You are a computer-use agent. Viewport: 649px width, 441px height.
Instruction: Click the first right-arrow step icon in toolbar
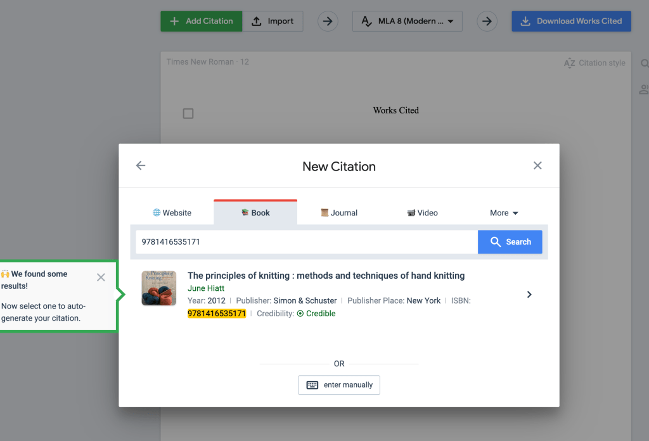(327, 21)
